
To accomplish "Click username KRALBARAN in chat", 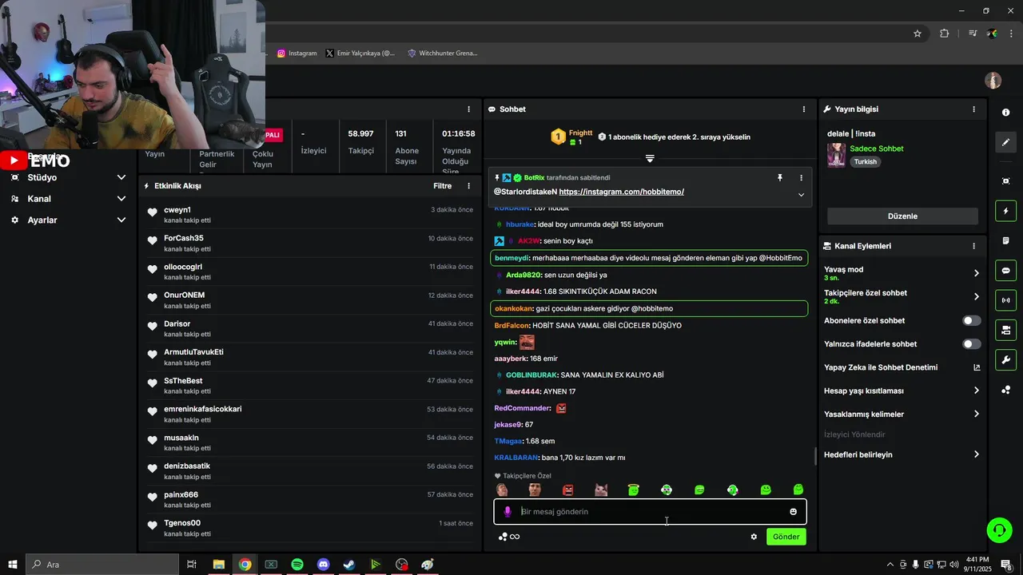I will click(x=516, y=458).
